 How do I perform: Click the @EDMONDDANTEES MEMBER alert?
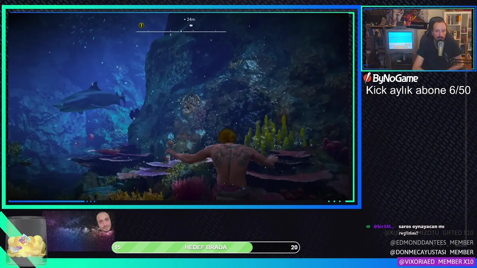(x=432, y=243)
